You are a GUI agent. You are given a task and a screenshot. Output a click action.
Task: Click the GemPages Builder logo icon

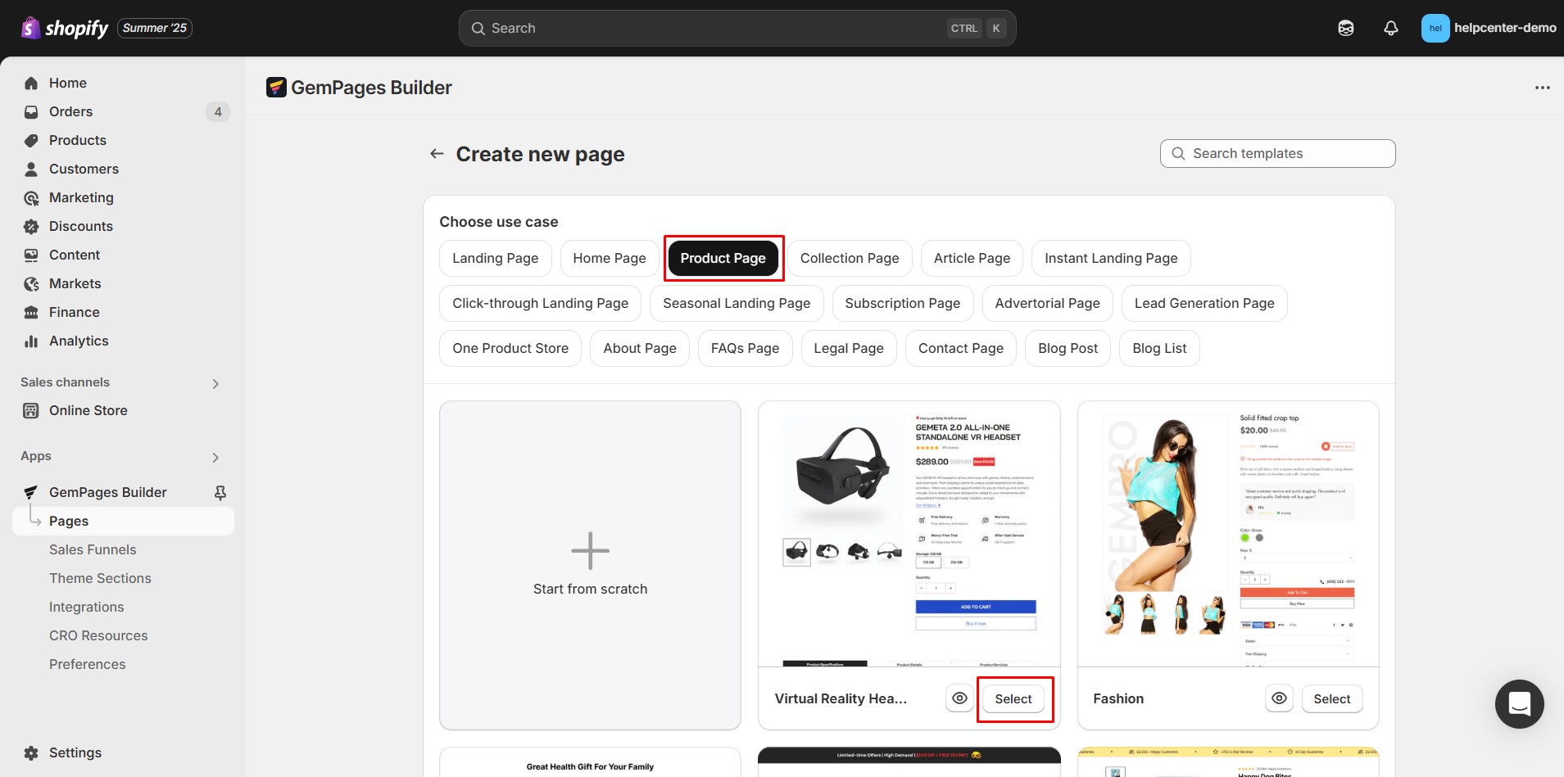point(278,87)
